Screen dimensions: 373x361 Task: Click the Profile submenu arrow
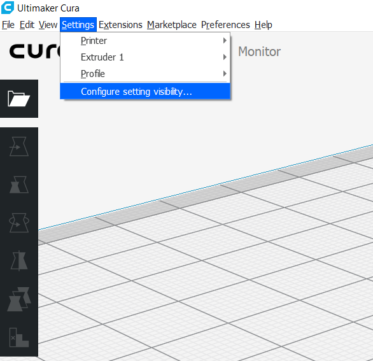[x=225, y=73]
